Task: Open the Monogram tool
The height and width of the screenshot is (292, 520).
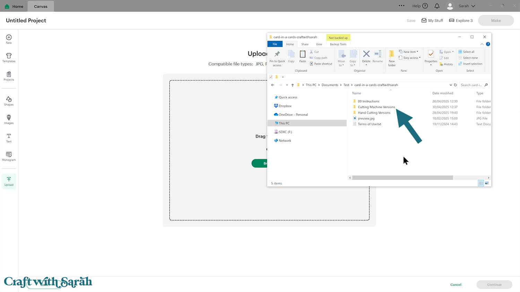Action: pos(9,156)
